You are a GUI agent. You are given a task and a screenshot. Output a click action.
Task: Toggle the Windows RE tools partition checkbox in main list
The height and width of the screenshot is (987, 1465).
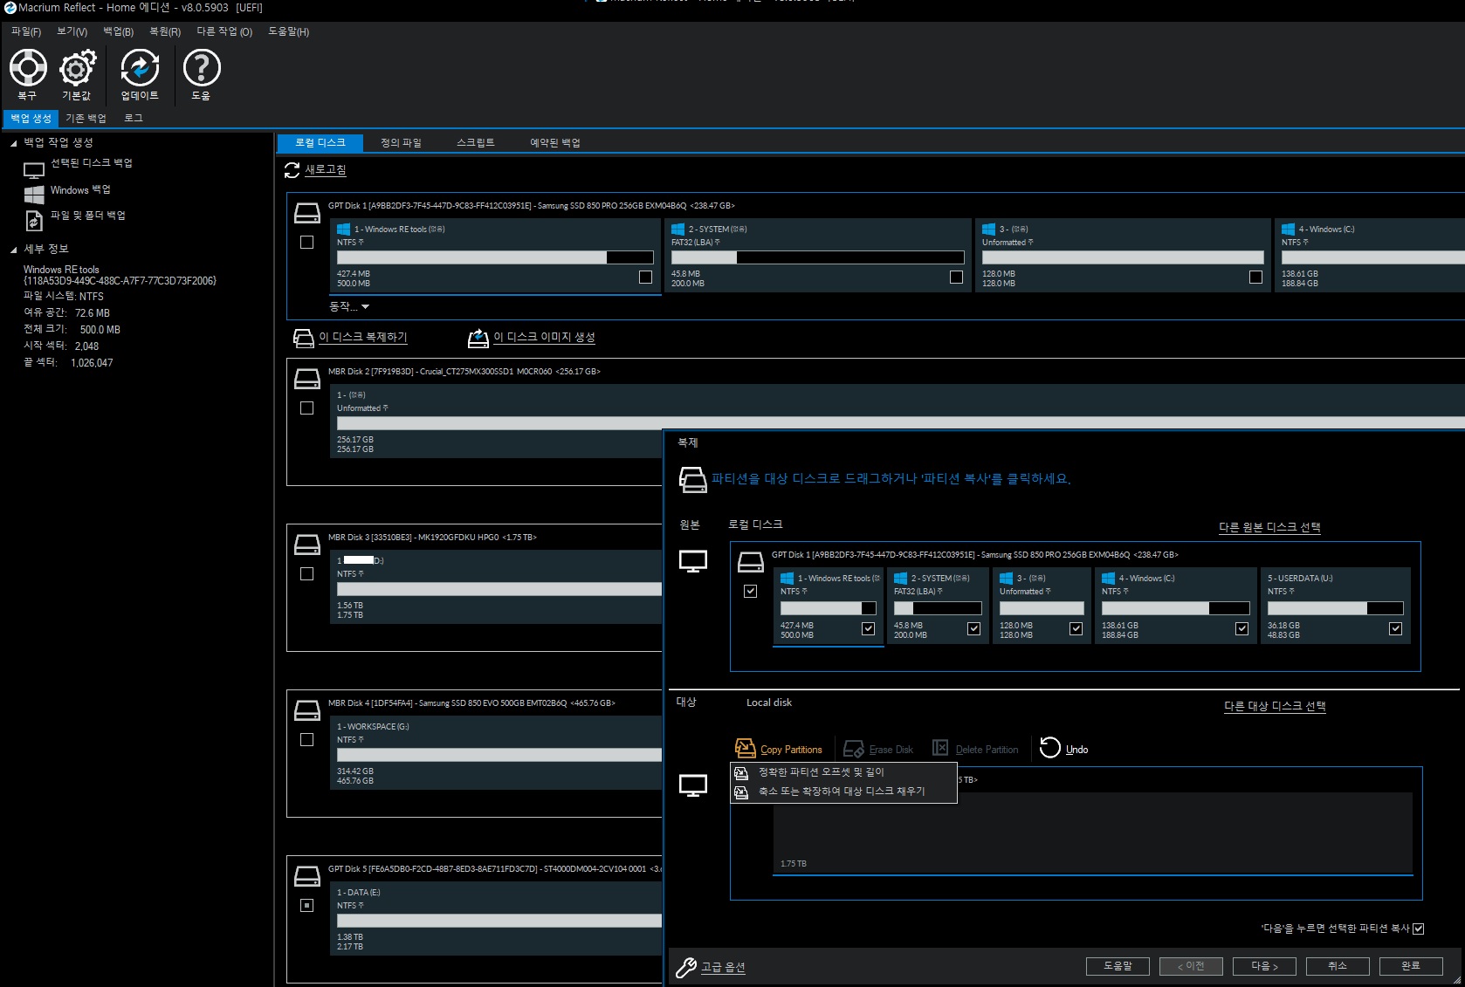tap(645, 277)
